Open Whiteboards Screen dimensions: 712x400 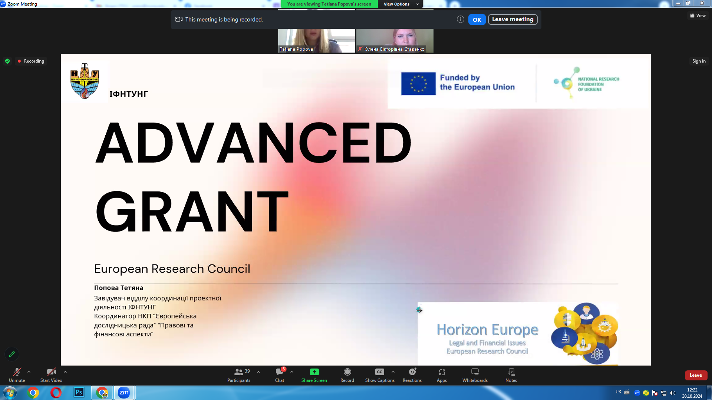(x=475, y=372)
